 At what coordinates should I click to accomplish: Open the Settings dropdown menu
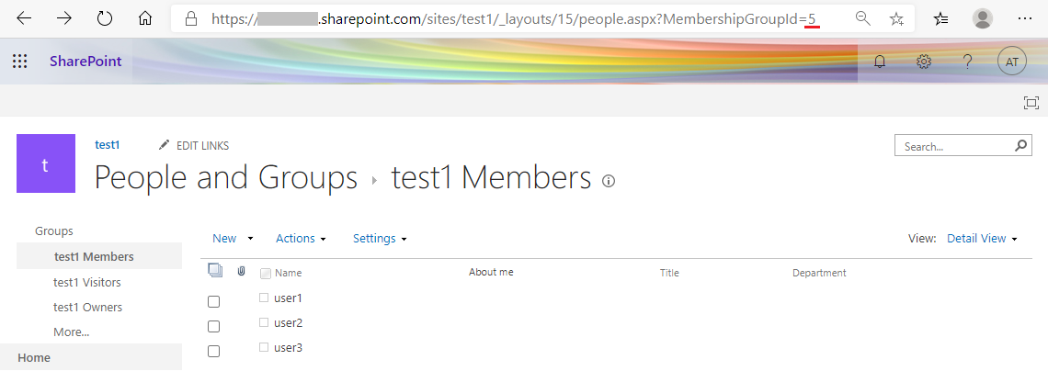(x=380, y=238)
